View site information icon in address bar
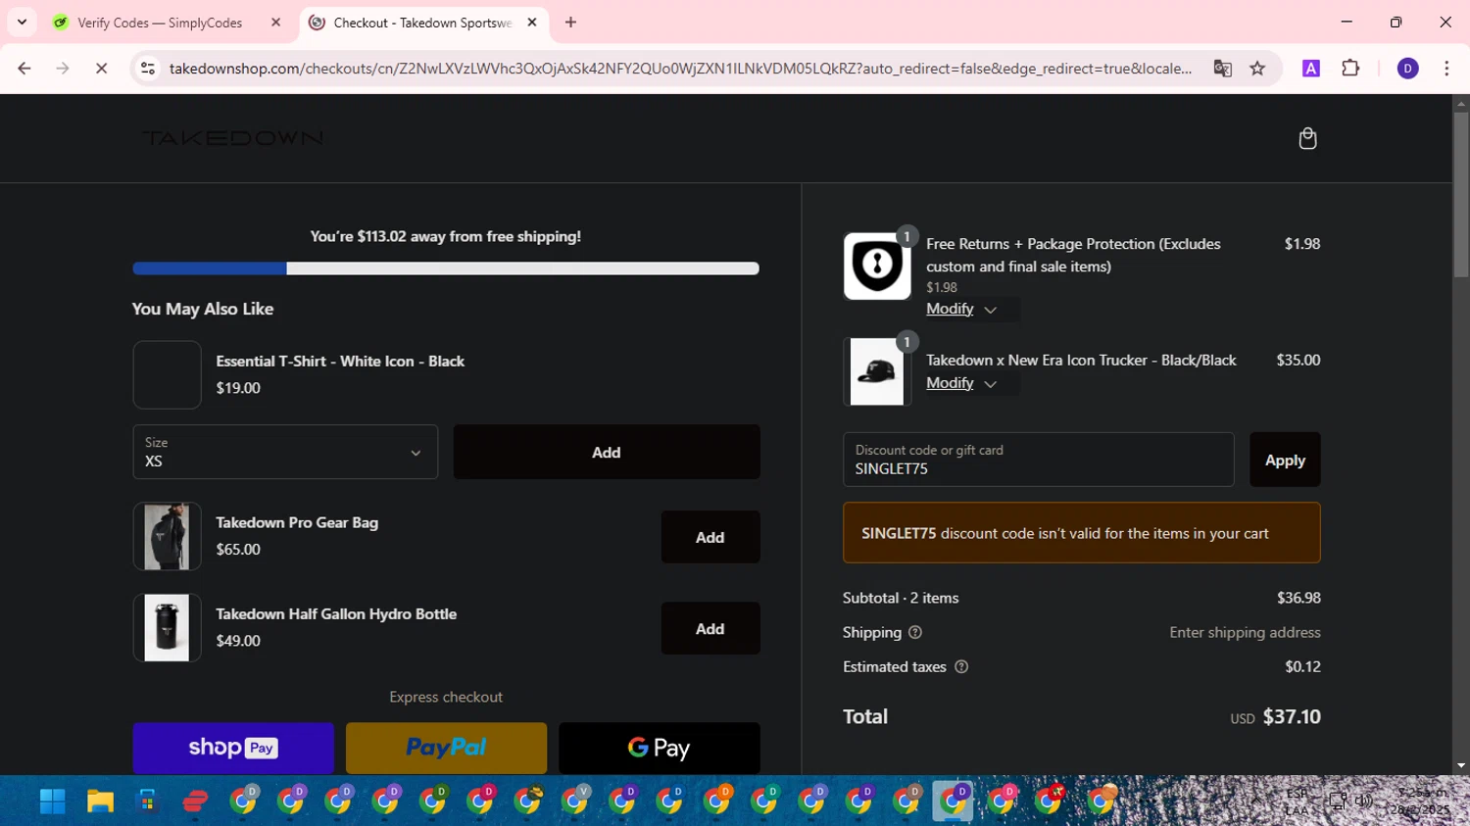 click(148, 69)
